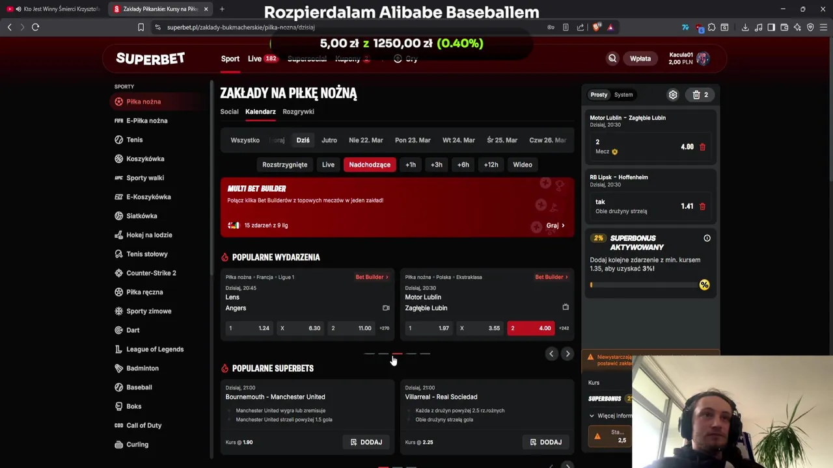Viewport: 833px width, 468px height.
Task: Add Bournemouth–Manchester United superbet via DODAJ
Action: (366, 442)
